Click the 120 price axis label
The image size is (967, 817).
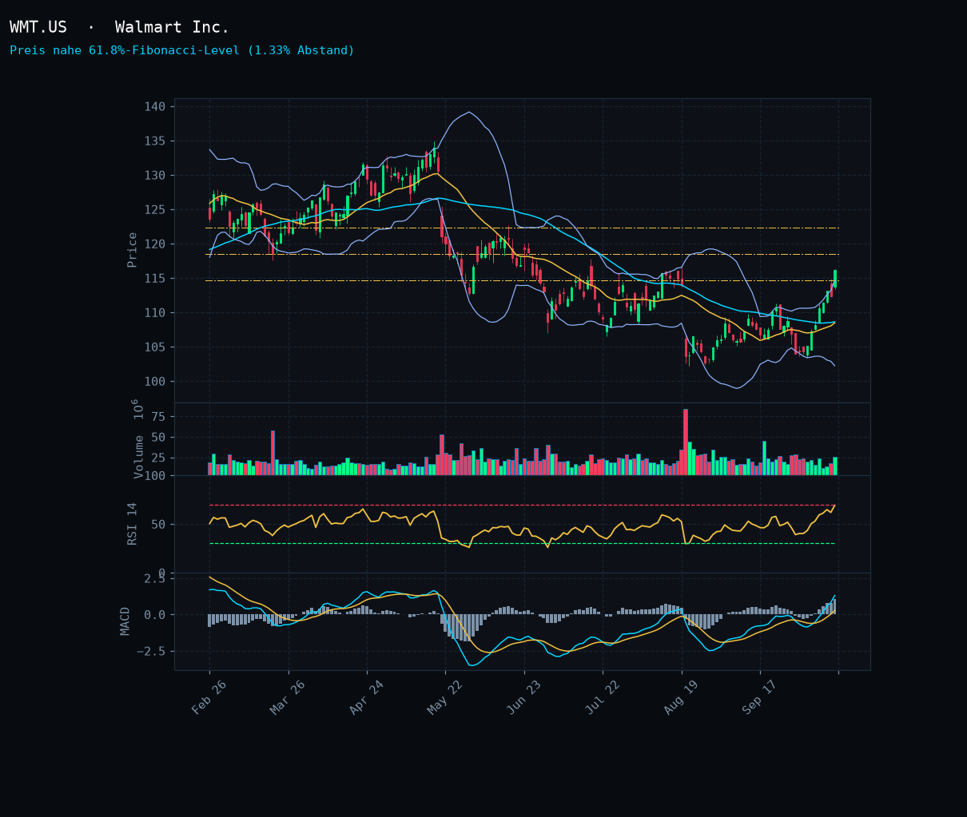[x=155, y=244]
